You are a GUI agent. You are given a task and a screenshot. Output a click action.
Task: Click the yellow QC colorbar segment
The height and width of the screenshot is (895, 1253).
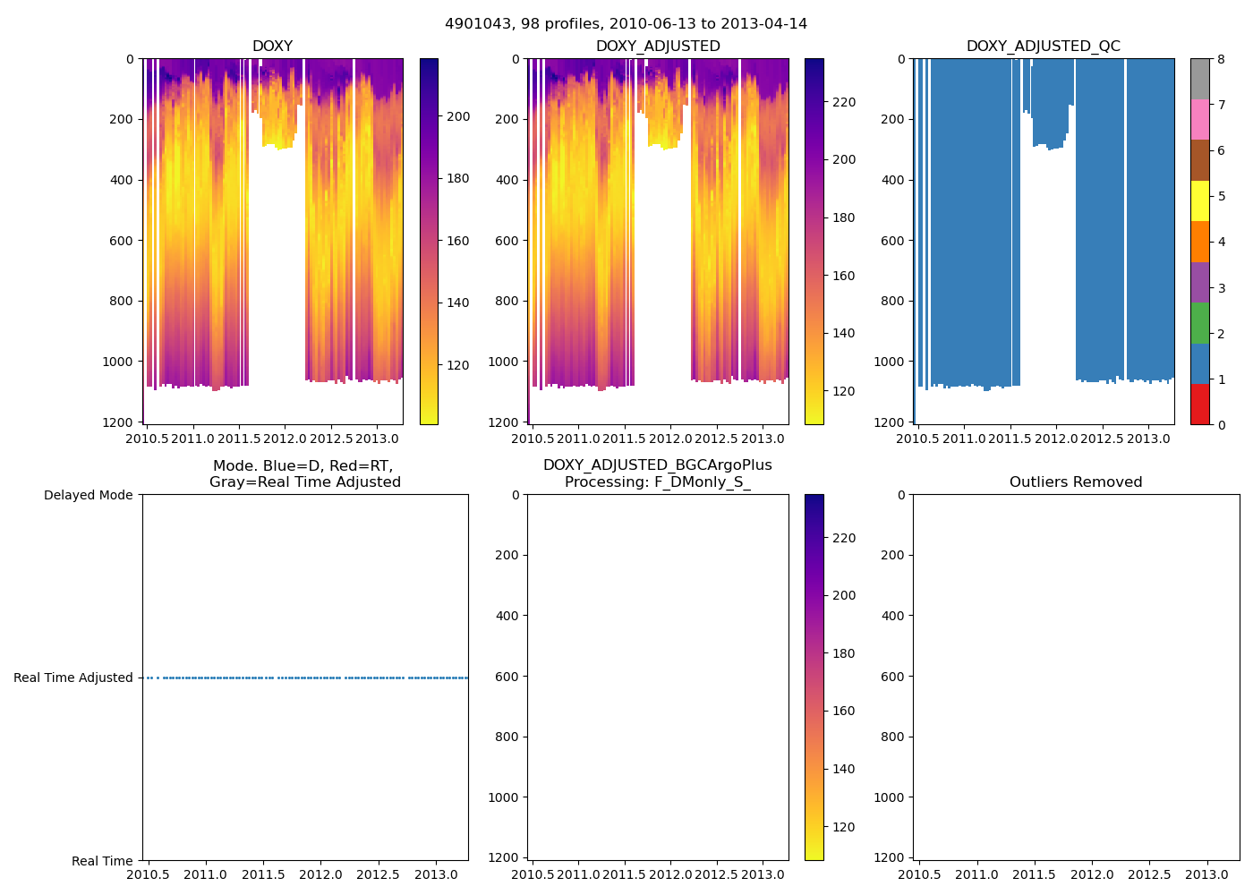coord(1199,200)
